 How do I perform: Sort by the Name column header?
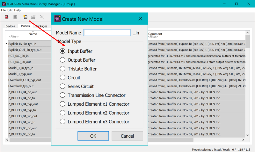(33, 34)
